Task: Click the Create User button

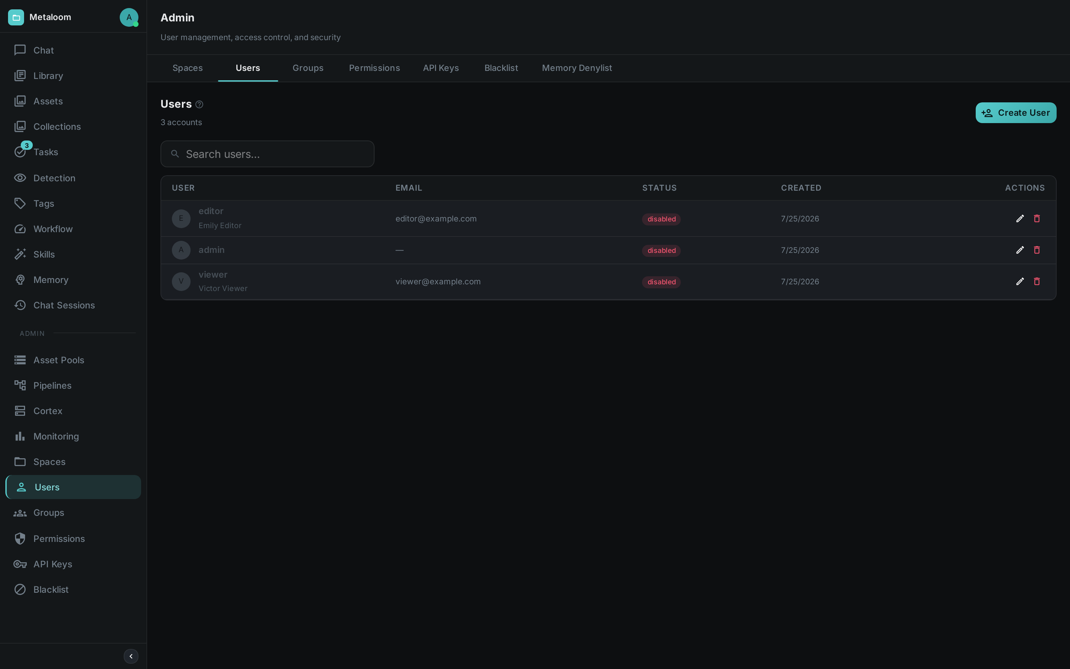Action: click(x=1015, y=113)
